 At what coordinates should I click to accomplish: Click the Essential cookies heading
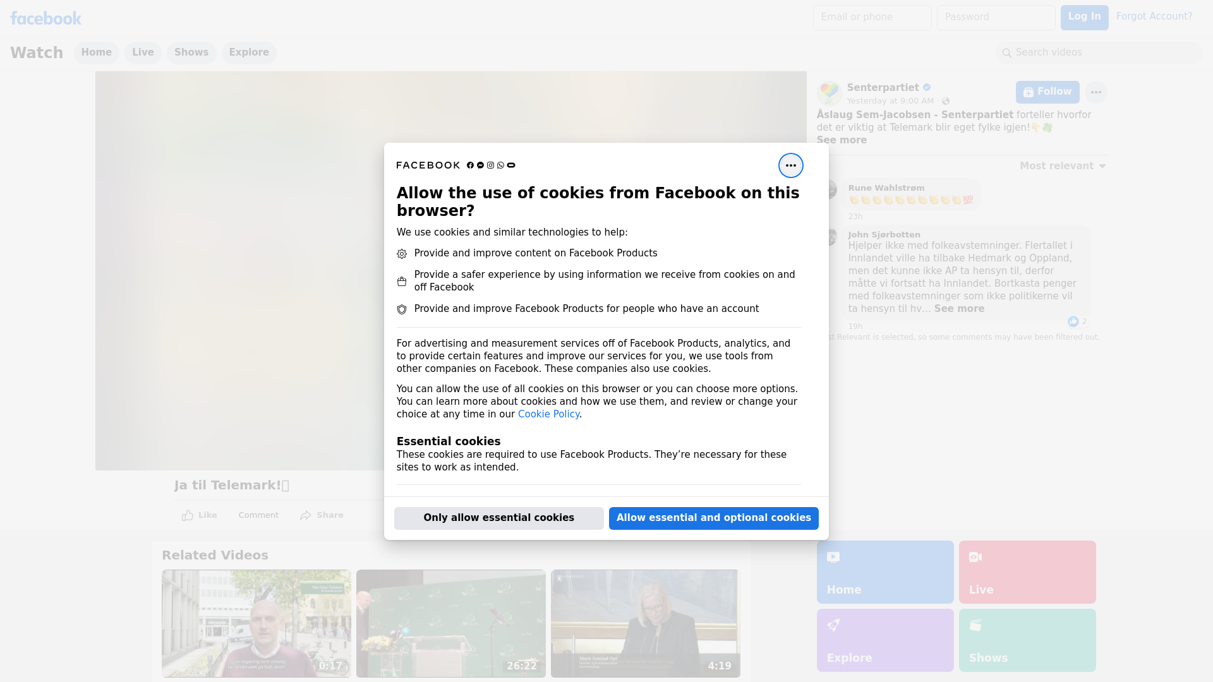click(x=449, y=441)
